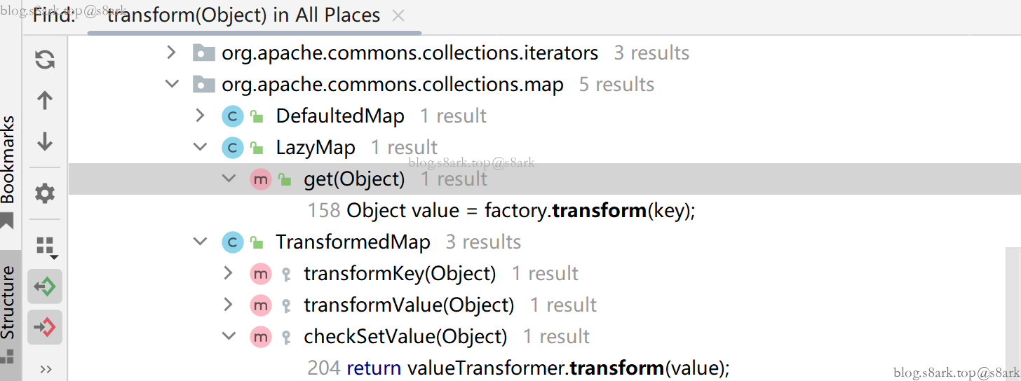Click the Bookmarks ribbon icon in sidebar
This screenshot has width=1021, height=381.
point(7,221)
